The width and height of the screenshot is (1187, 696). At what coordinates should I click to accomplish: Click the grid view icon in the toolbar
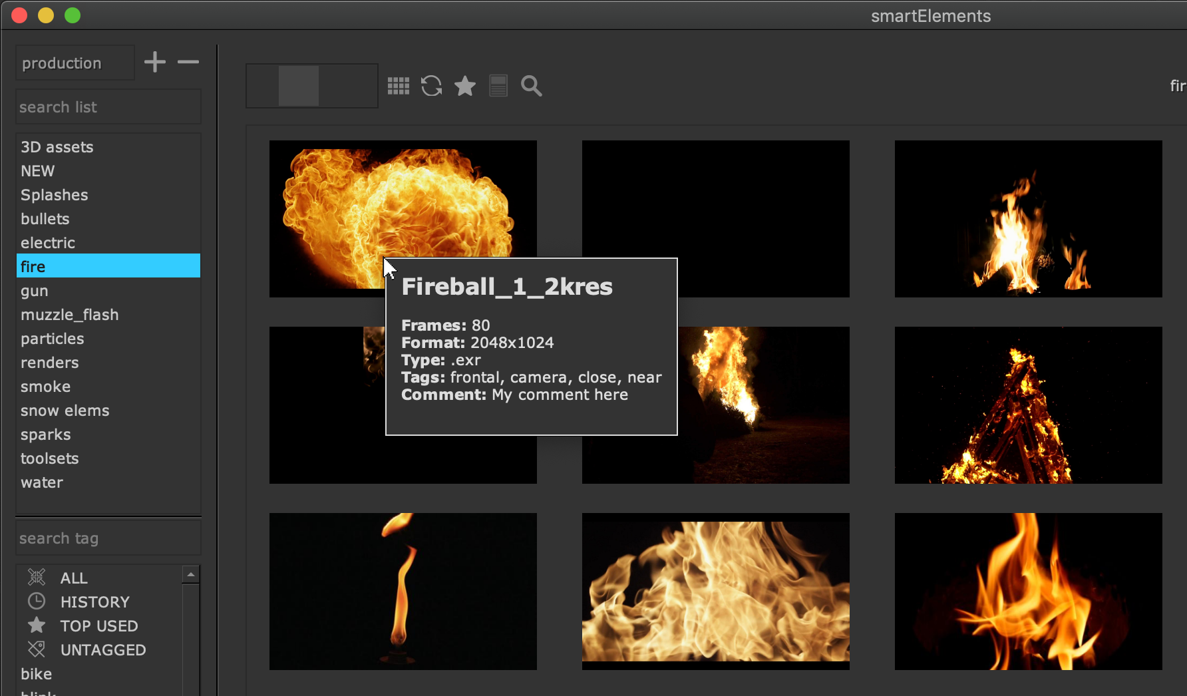click(x=399, y=86)
